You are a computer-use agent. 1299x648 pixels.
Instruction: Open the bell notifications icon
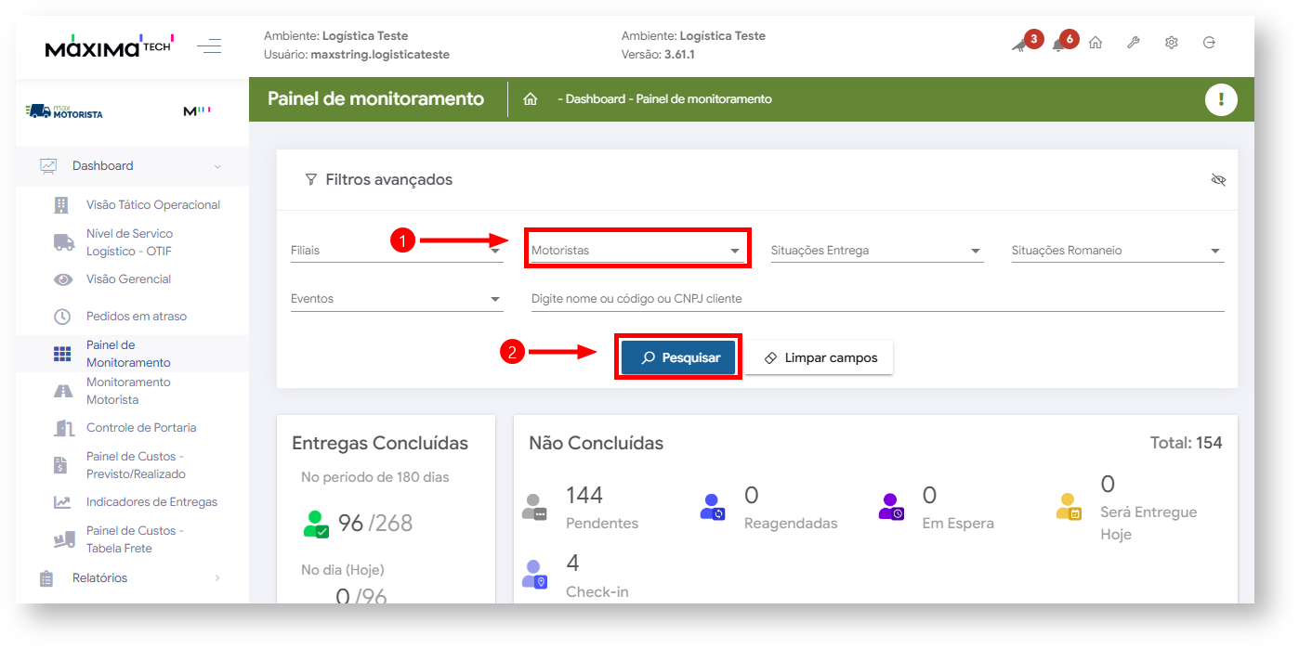[1059, 44]
